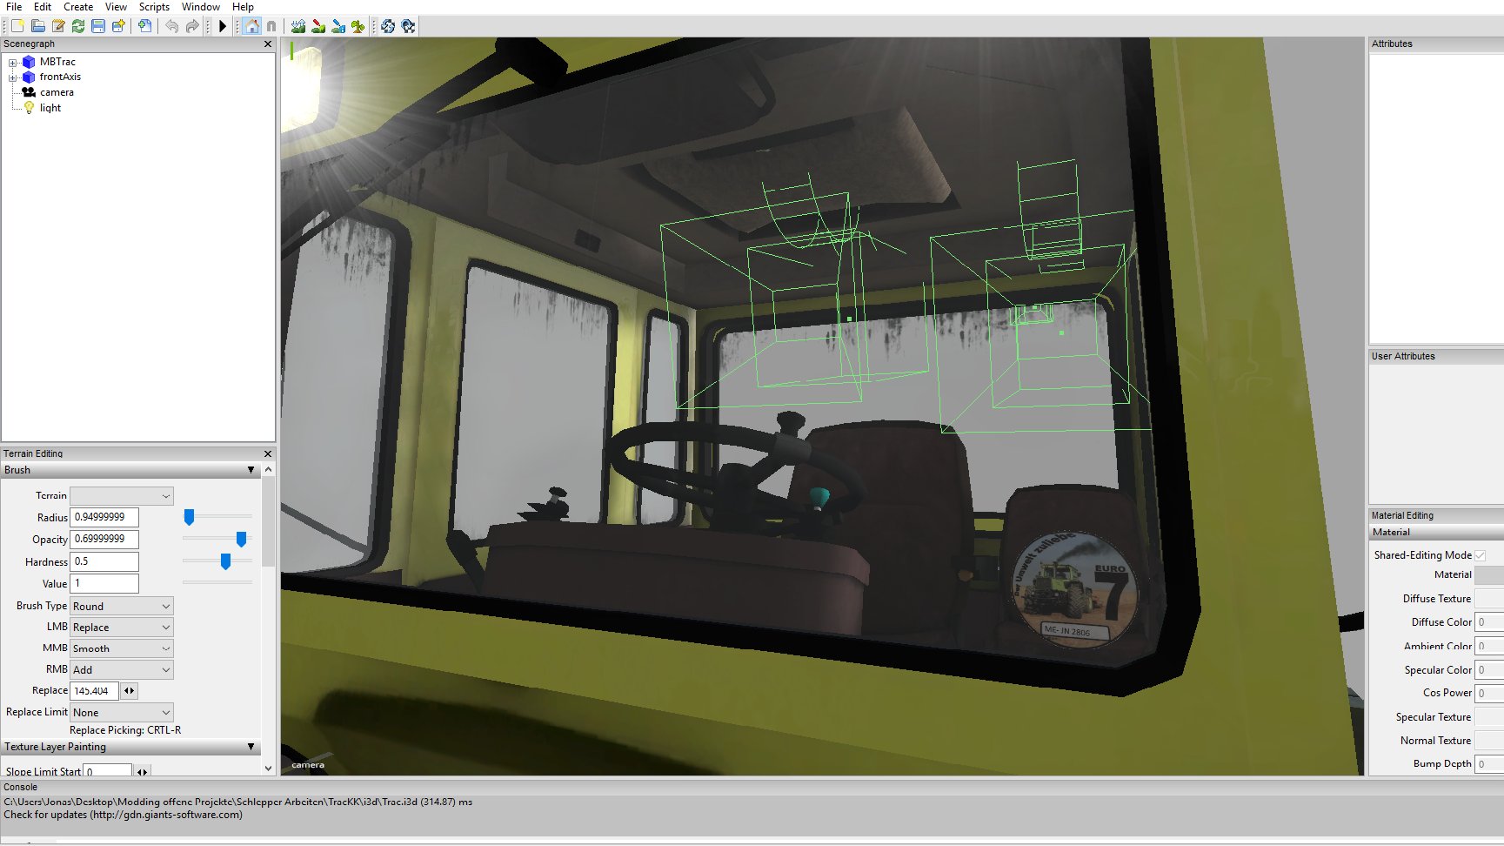Click the New scene icon
The image size is (1504, 846).
[x=17, y=26]
